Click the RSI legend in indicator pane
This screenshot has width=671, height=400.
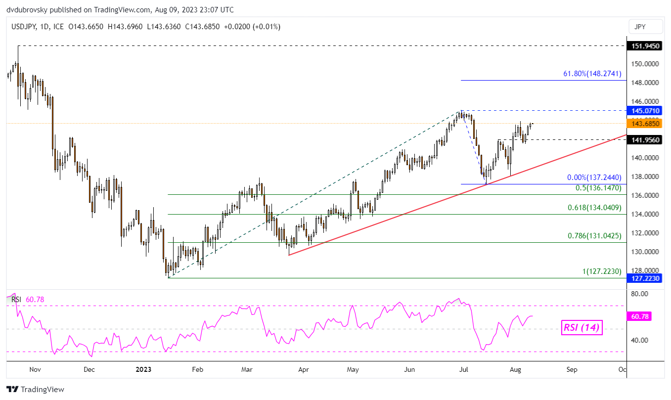click(x=17, y=299)
